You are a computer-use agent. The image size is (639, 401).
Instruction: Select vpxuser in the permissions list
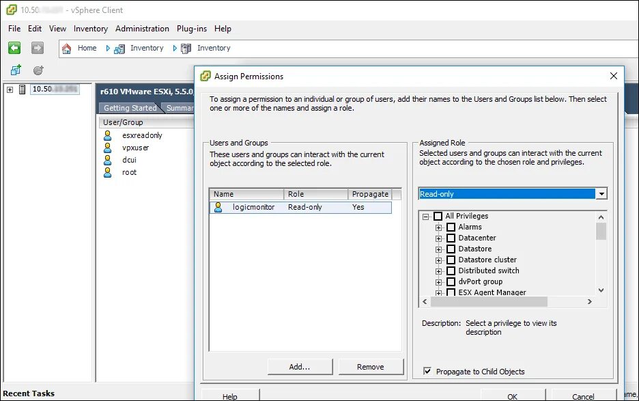coord(136,148)
